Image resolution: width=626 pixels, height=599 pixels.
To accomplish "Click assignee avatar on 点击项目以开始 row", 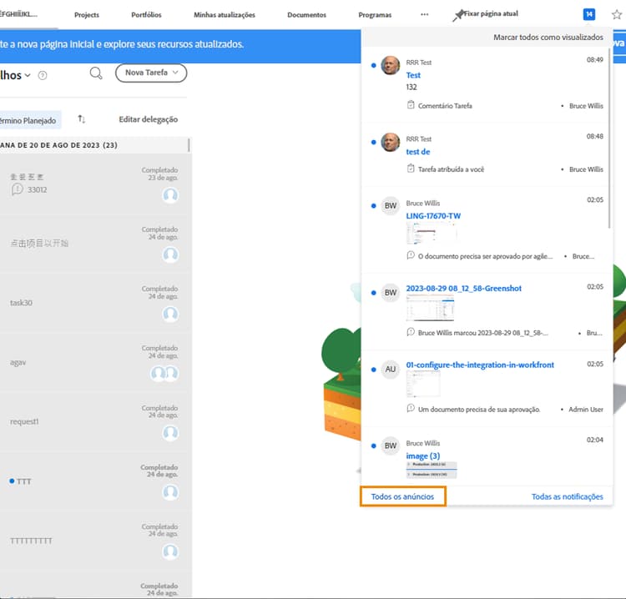I will point(170,254).
